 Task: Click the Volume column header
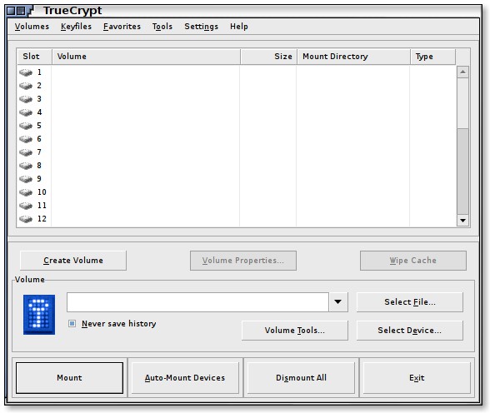coord(146,57)
